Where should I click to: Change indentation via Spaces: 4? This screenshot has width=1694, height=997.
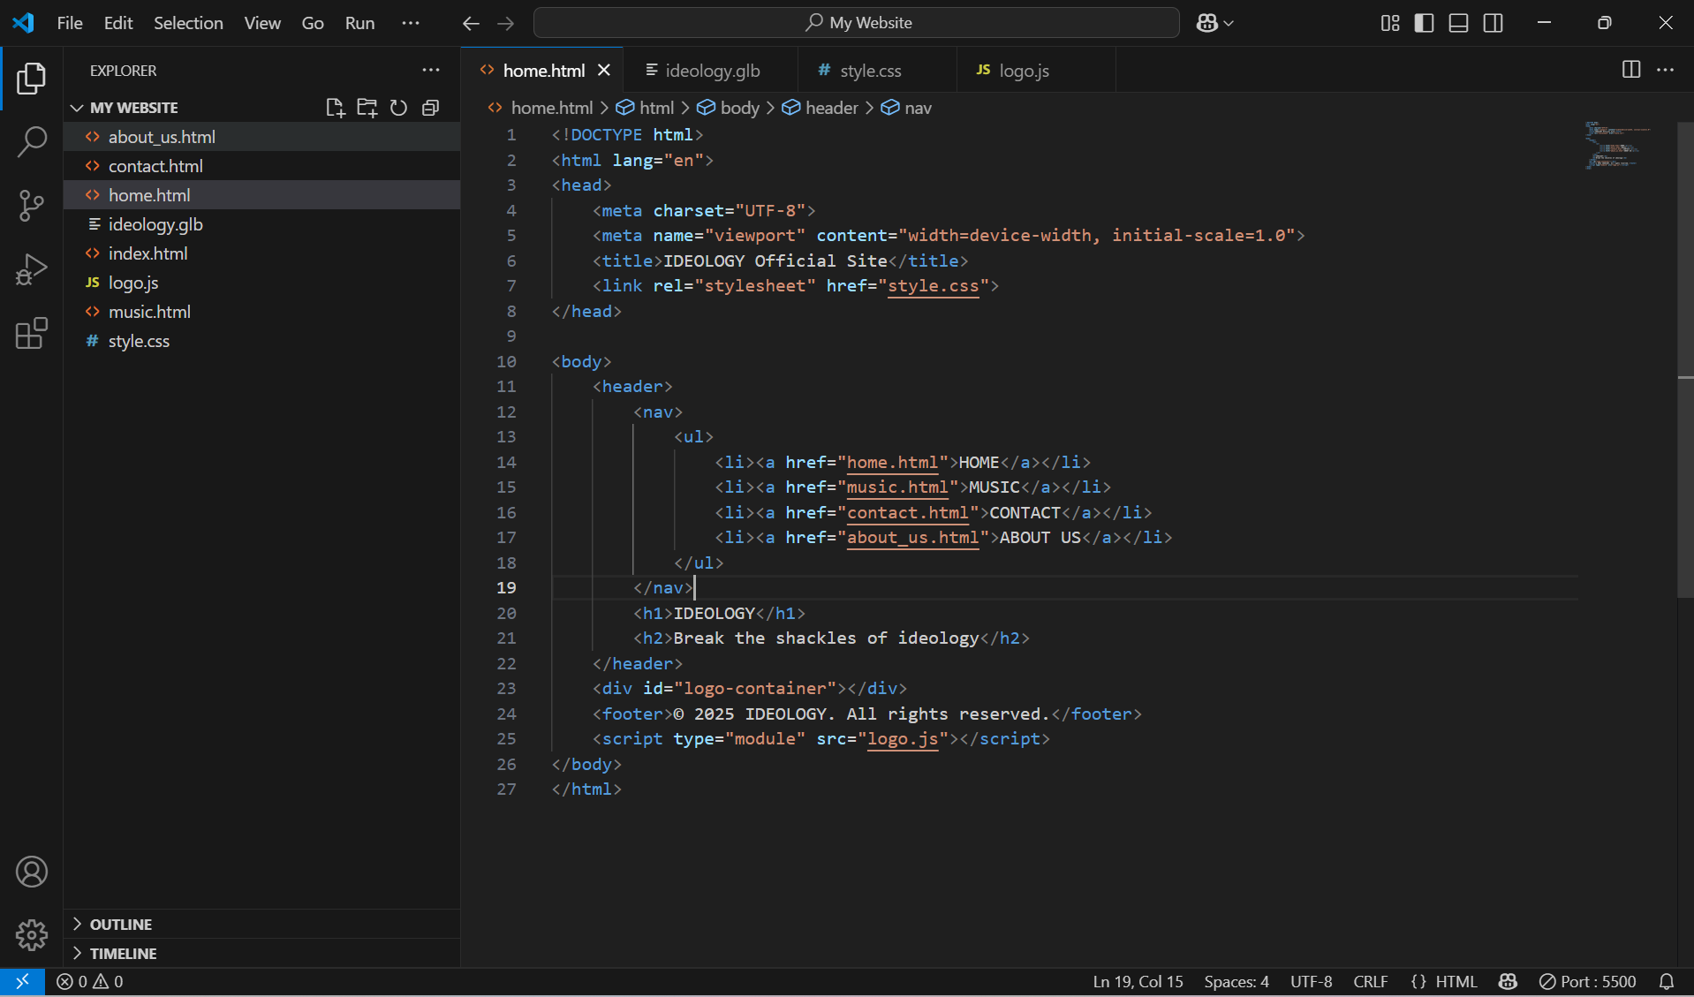click(x=1236, y=981)
